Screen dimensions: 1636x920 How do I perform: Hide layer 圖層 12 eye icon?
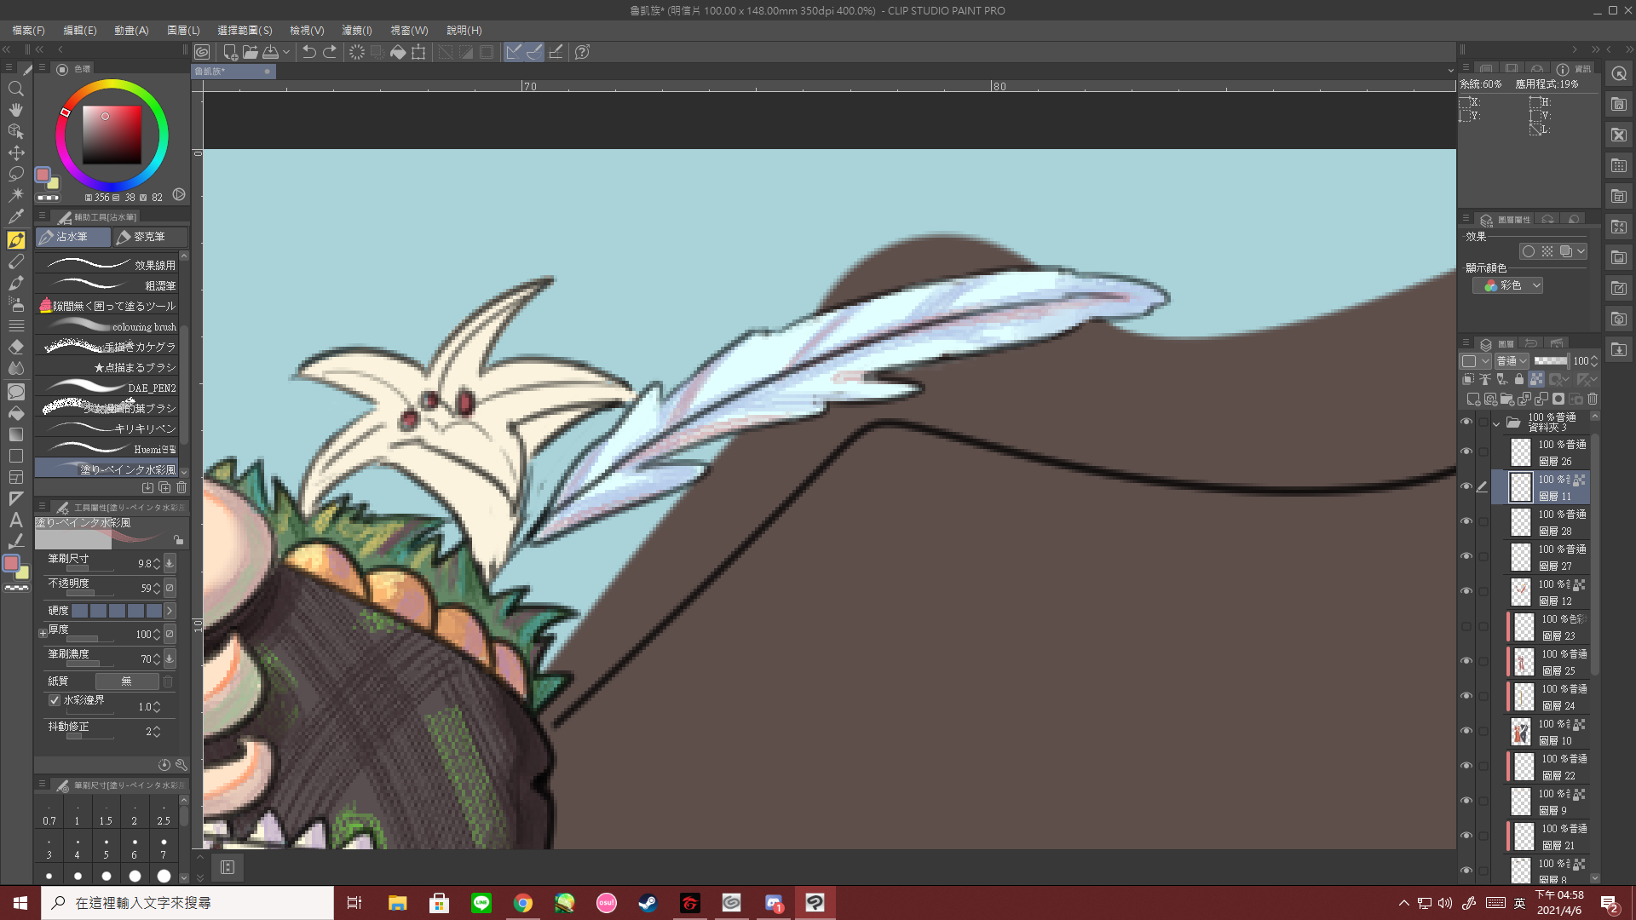pyautogui.click(x=1466, y=591)
